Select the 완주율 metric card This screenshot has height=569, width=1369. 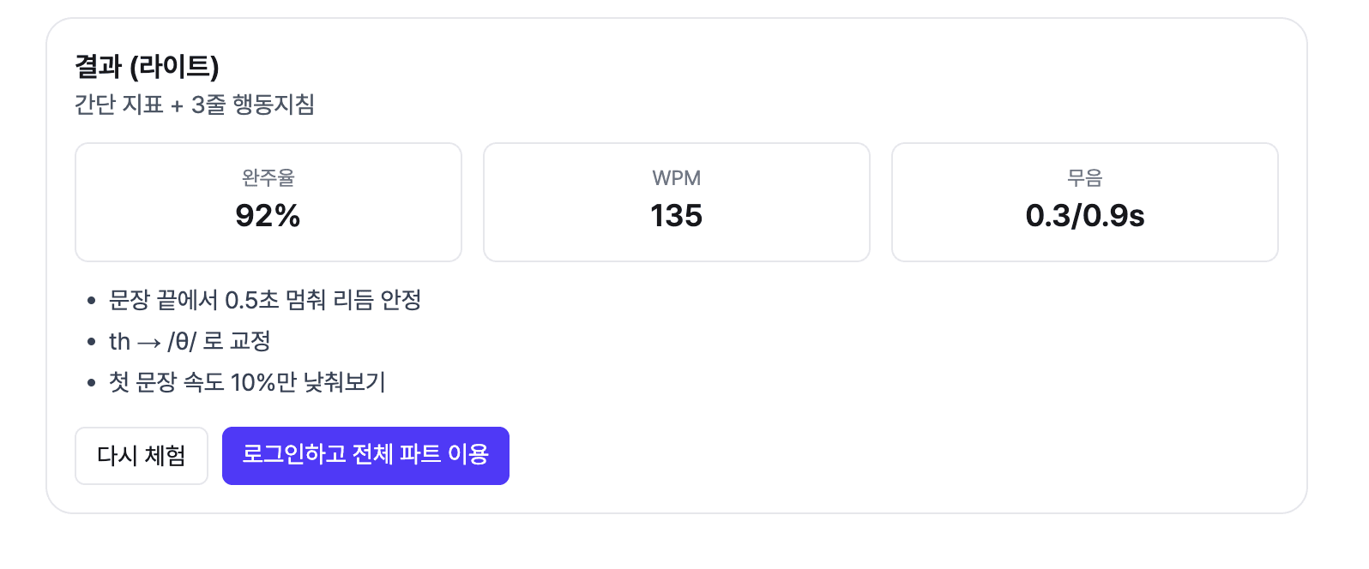(x=268, y=201)
